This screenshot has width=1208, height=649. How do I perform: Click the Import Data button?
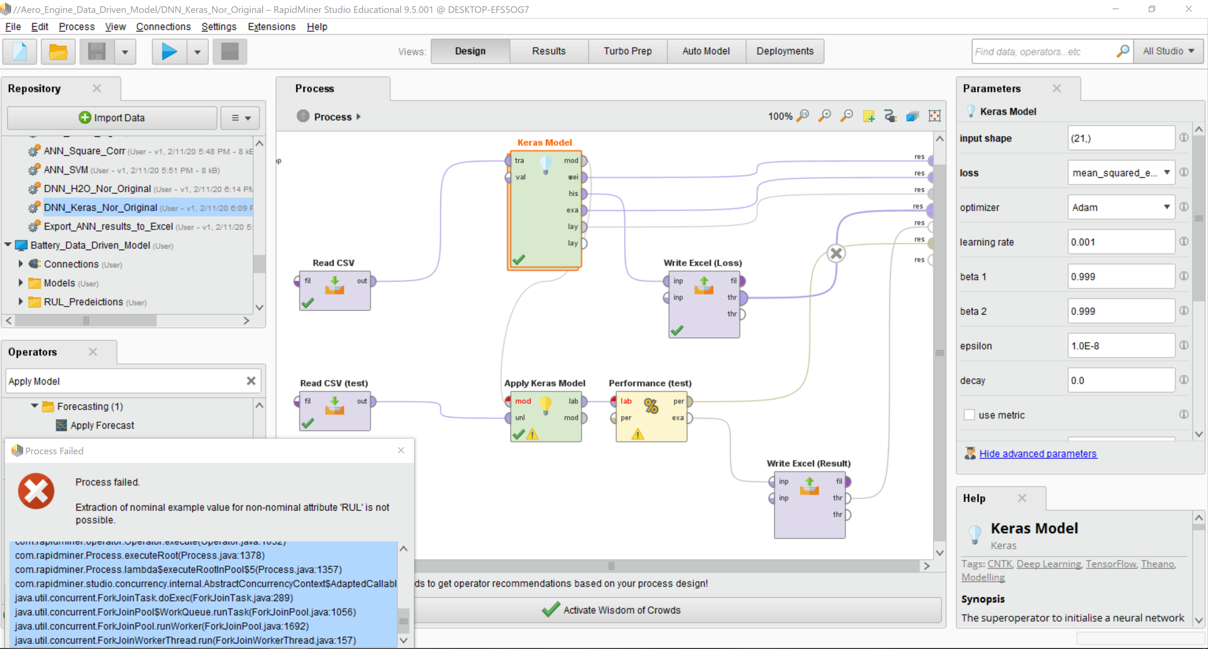(x=112, y=118)
